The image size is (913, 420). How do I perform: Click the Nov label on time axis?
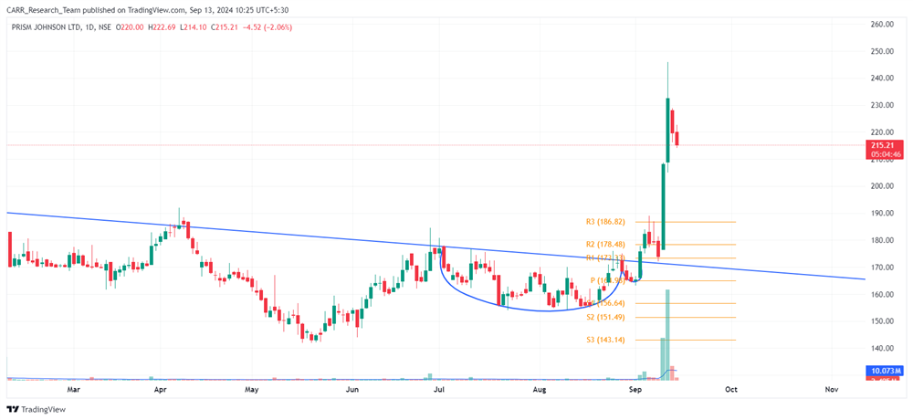pyautogui.click(x=832, y=389)
